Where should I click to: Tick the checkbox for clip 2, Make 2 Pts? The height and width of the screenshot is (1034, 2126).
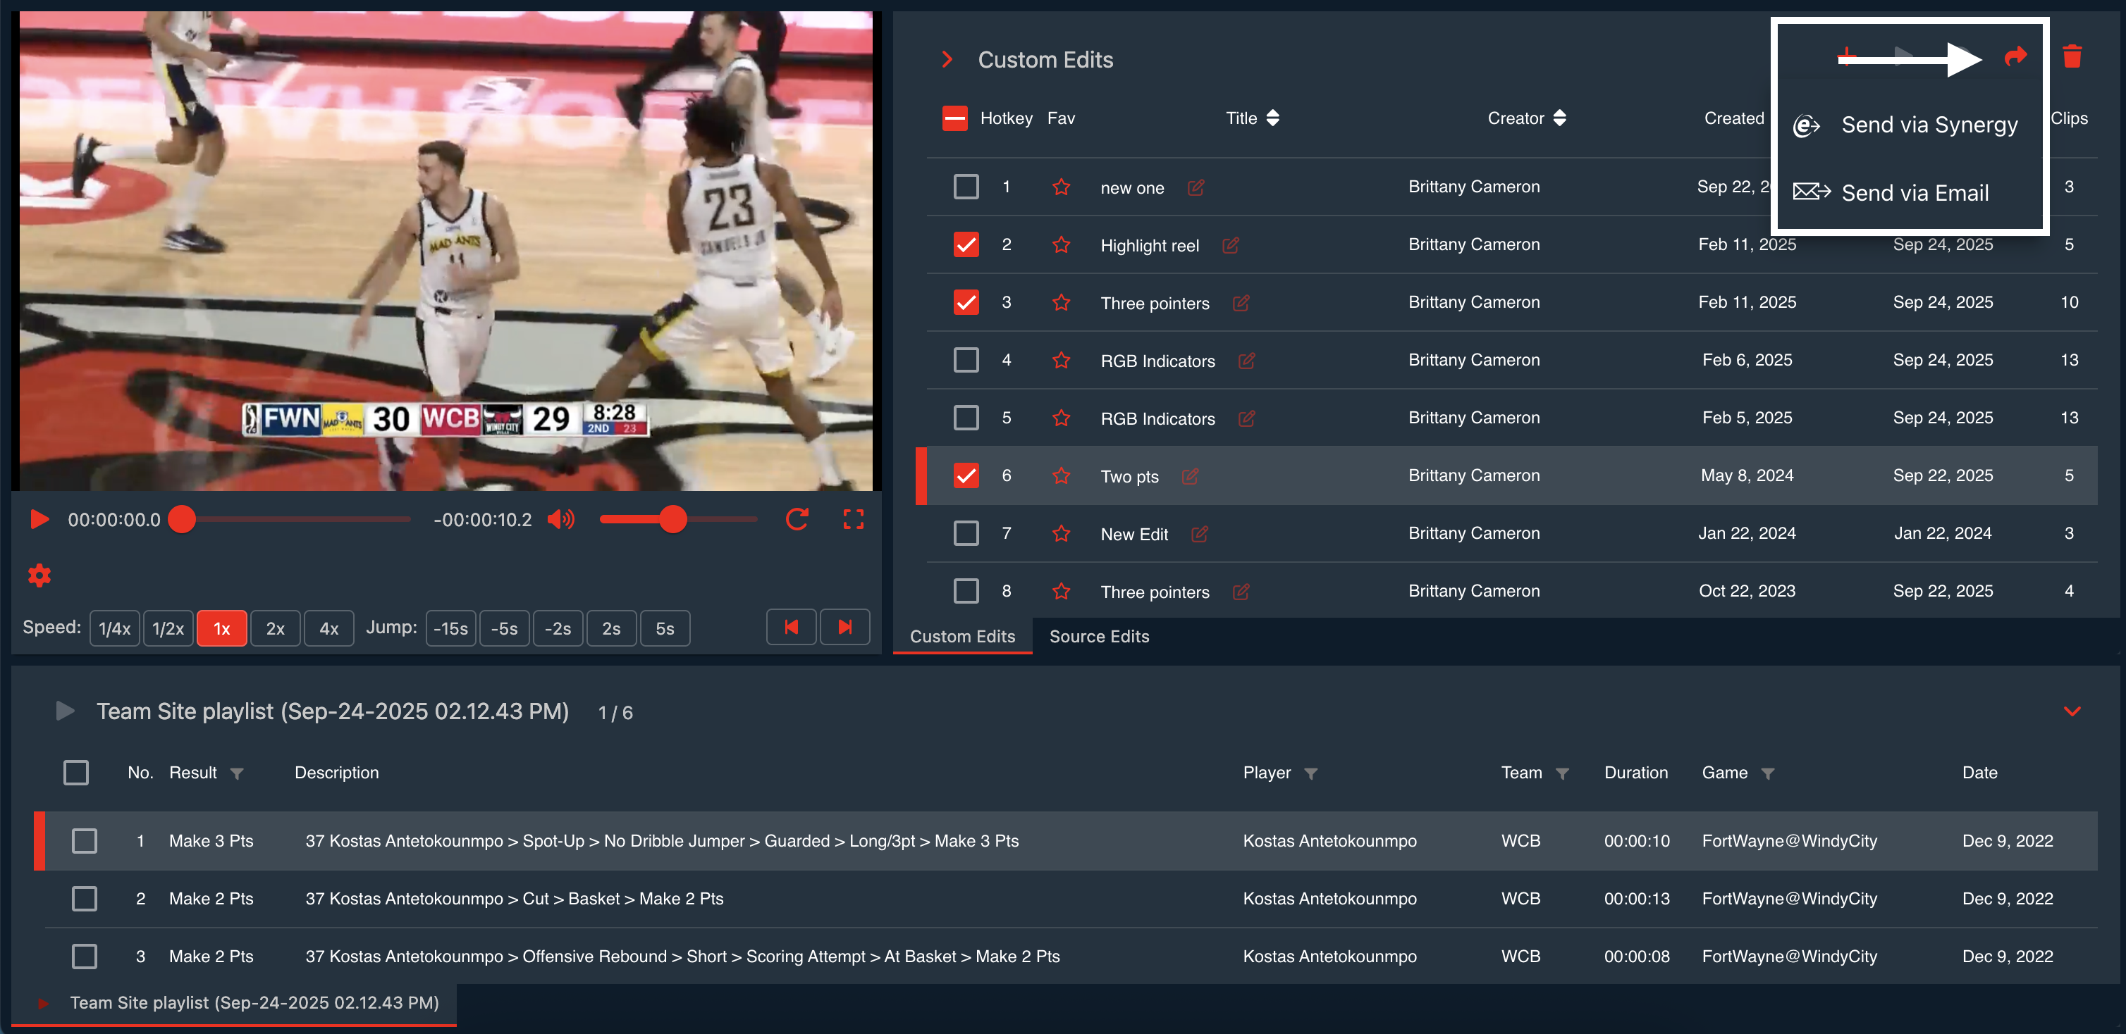[84, 899]
